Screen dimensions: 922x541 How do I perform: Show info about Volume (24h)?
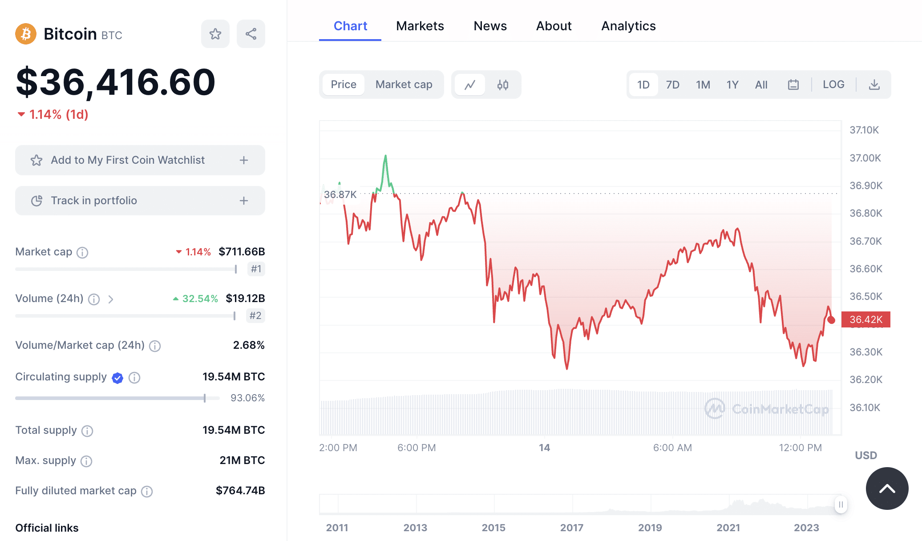pyautogui.click(x=94, y=299)
